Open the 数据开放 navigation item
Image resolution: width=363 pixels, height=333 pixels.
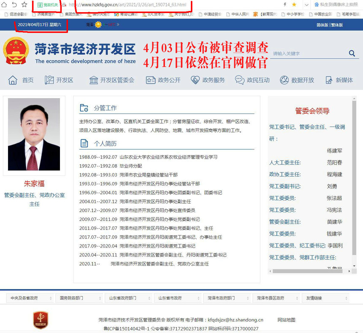tap(297, 80)
